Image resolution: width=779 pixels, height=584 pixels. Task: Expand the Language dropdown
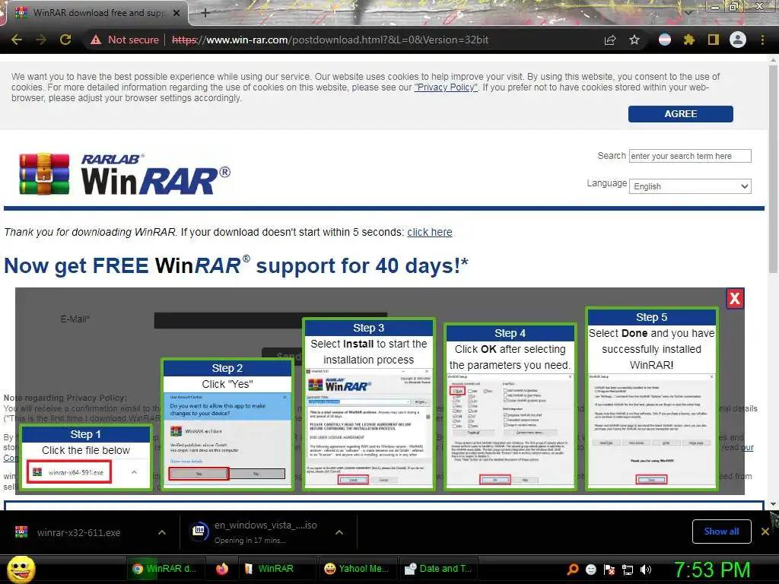[x=690, y=186]
